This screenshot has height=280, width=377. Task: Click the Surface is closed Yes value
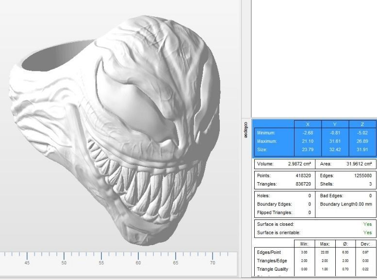368,224
